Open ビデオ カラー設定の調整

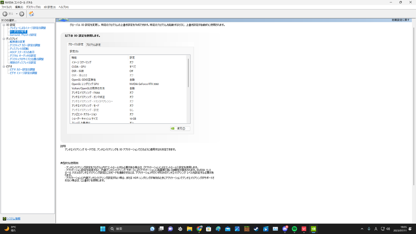(x=23, y=70)
